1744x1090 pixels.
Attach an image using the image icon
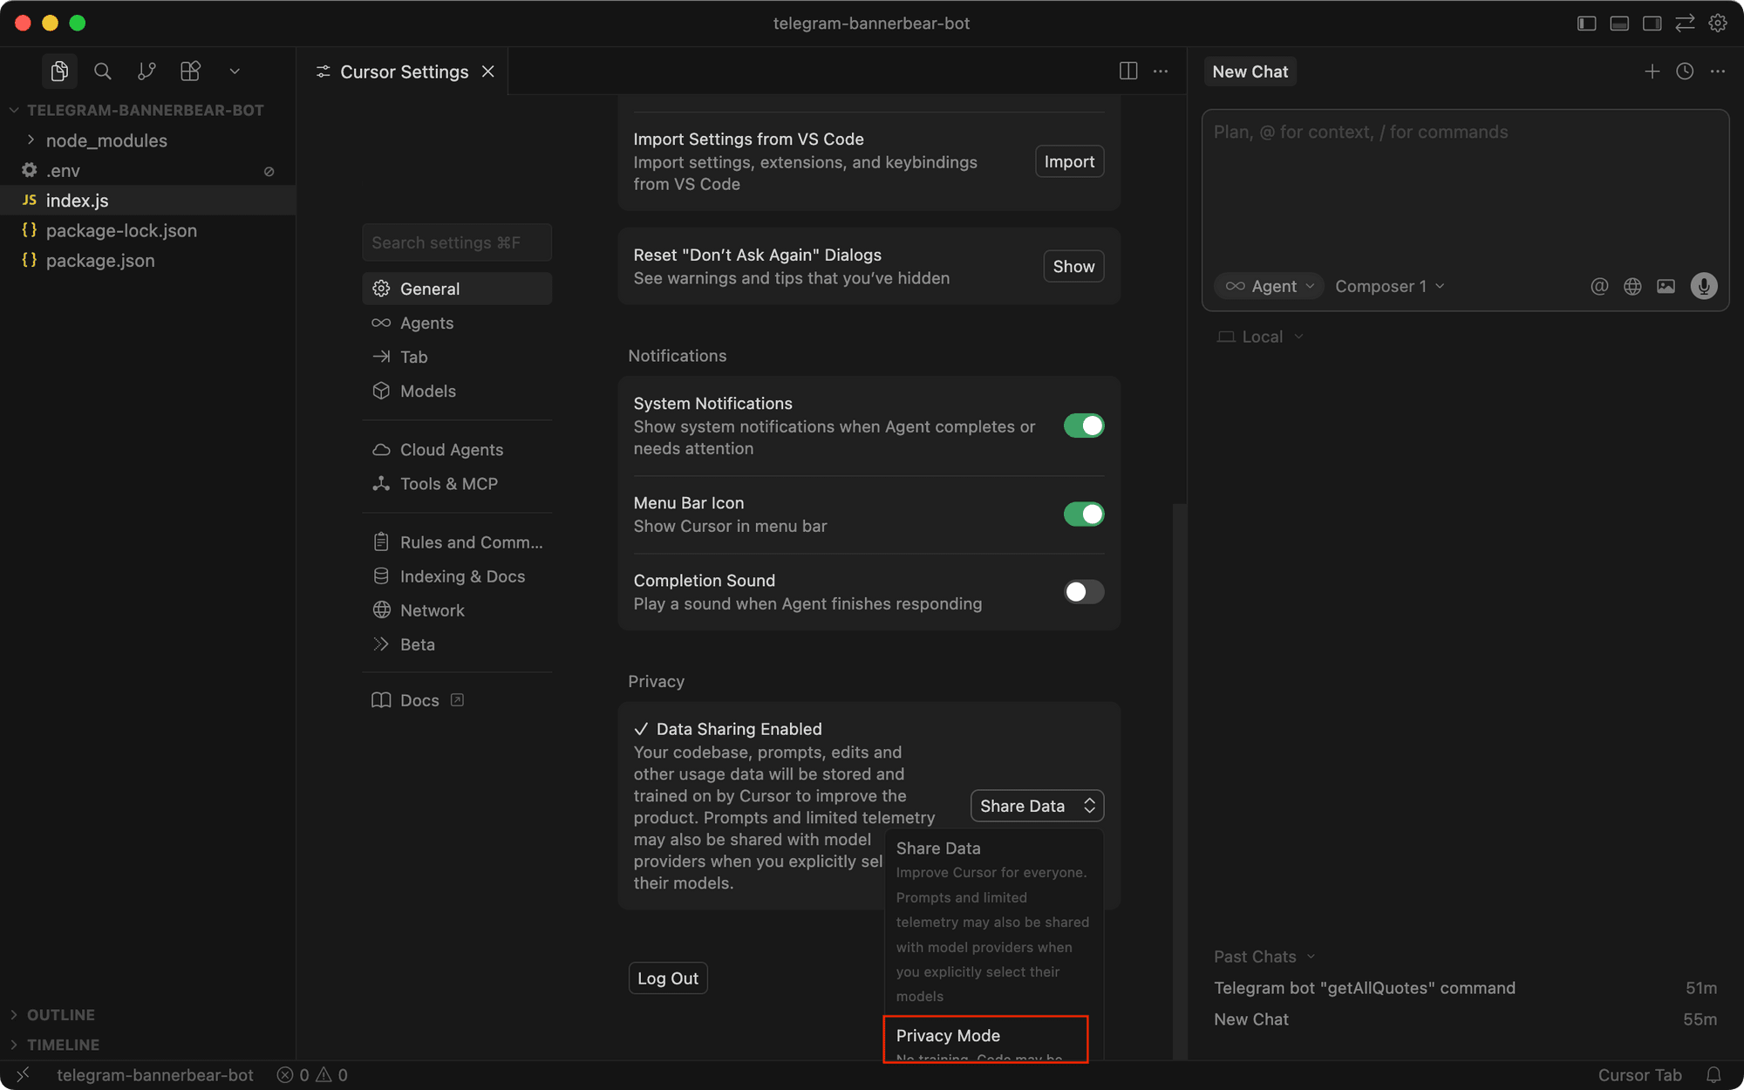click(x=1666, y=285)
